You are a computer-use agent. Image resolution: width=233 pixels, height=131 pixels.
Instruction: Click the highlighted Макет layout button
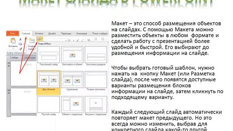point(40,39)
